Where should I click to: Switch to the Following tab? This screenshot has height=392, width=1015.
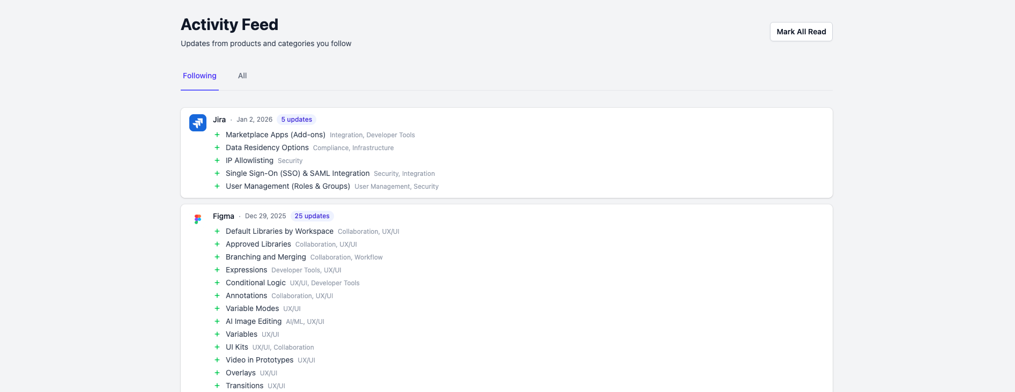[x=199, y=76]
